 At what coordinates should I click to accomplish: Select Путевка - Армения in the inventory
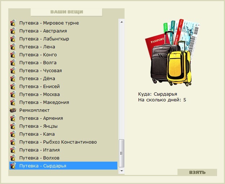(x=63, y=118)
